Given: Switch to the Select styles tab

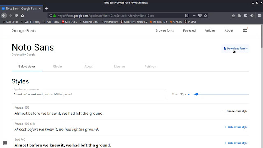Looking at the screenshot, I should [x=27, y=67].
